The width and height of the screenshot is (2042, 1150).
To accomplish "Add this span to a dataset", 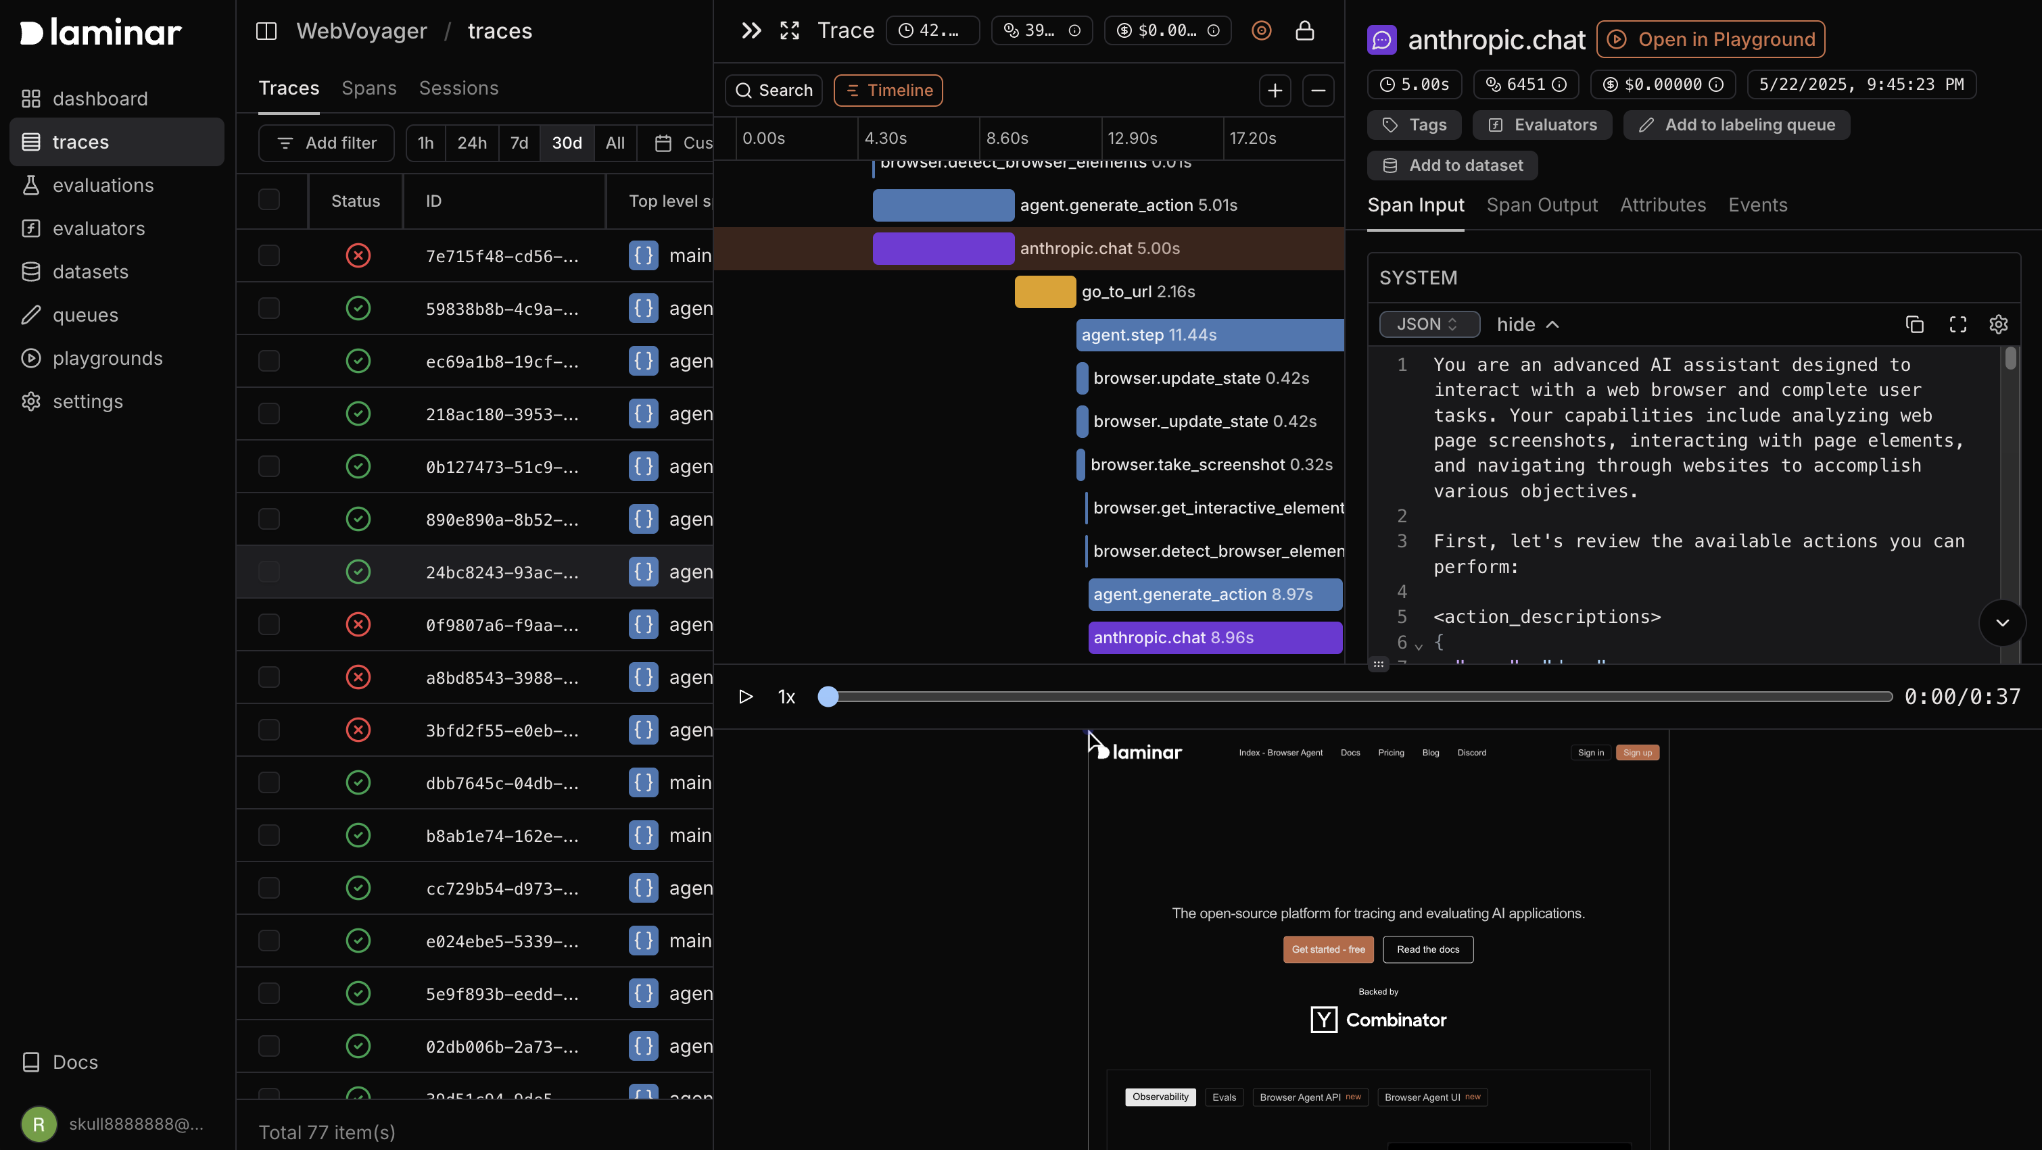I will click(x=1452, y=165).
